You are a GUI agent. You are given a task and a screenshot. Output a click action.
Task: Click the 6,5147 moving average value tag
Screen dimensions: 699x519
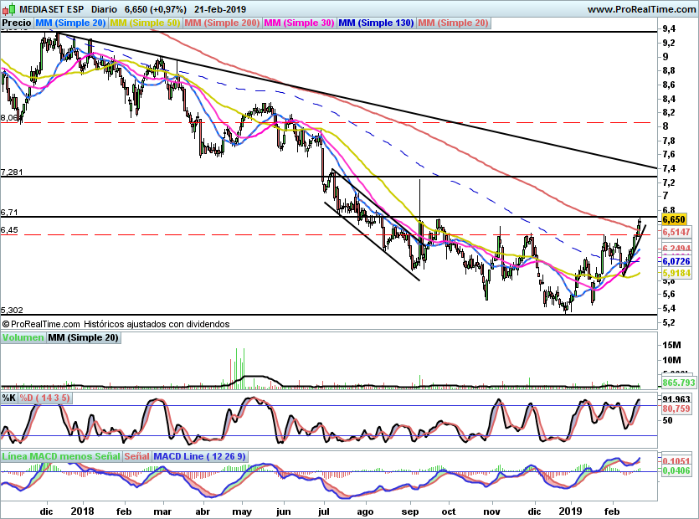coord(676,232)
